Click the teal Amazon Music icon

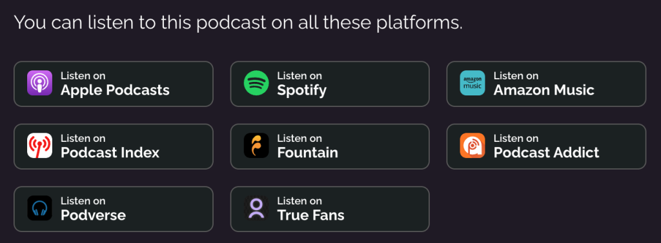pyautogui.click(x=473, y=83)
